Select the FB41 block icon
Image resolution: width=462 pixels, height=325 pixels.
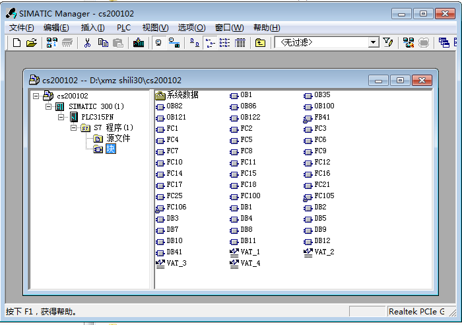(x=308, y=118)
